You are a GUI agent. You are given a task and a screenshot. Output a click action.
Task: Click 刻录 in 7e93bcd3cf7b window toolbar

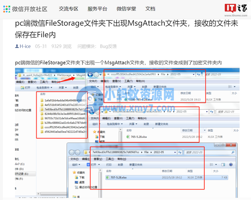pos(120,165)
